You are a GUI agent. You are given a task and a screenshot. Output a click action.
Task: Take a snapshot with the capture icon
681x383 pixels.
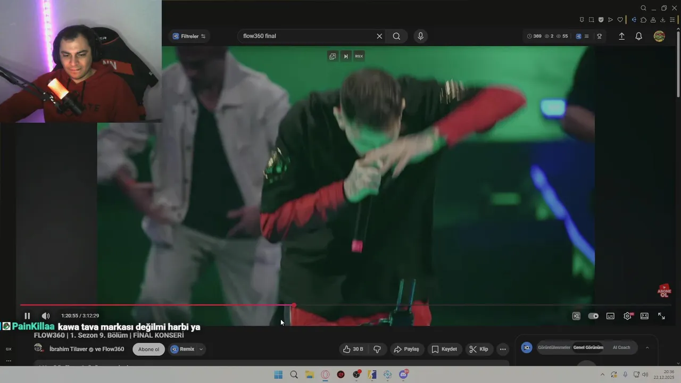591,20
